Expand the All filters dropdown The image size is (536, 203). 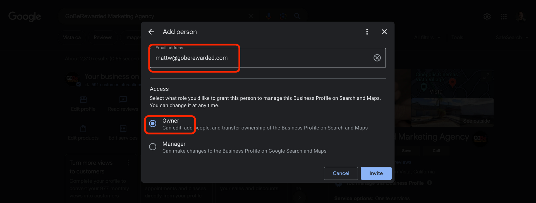point(427,38)
